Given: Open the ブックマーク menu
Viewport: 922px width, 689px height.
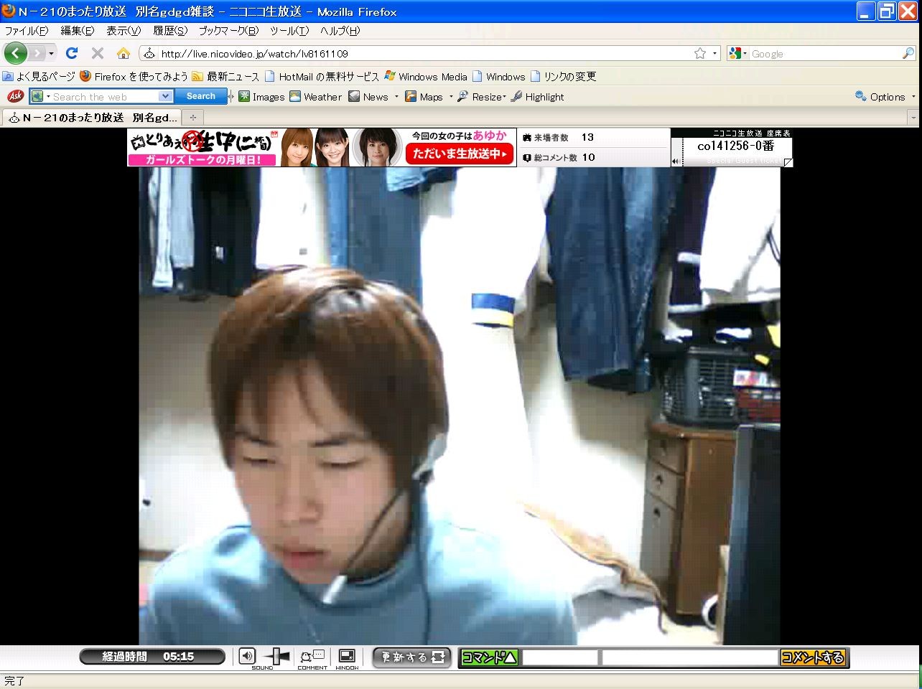Looking at the screenshot, I should 228,31.
